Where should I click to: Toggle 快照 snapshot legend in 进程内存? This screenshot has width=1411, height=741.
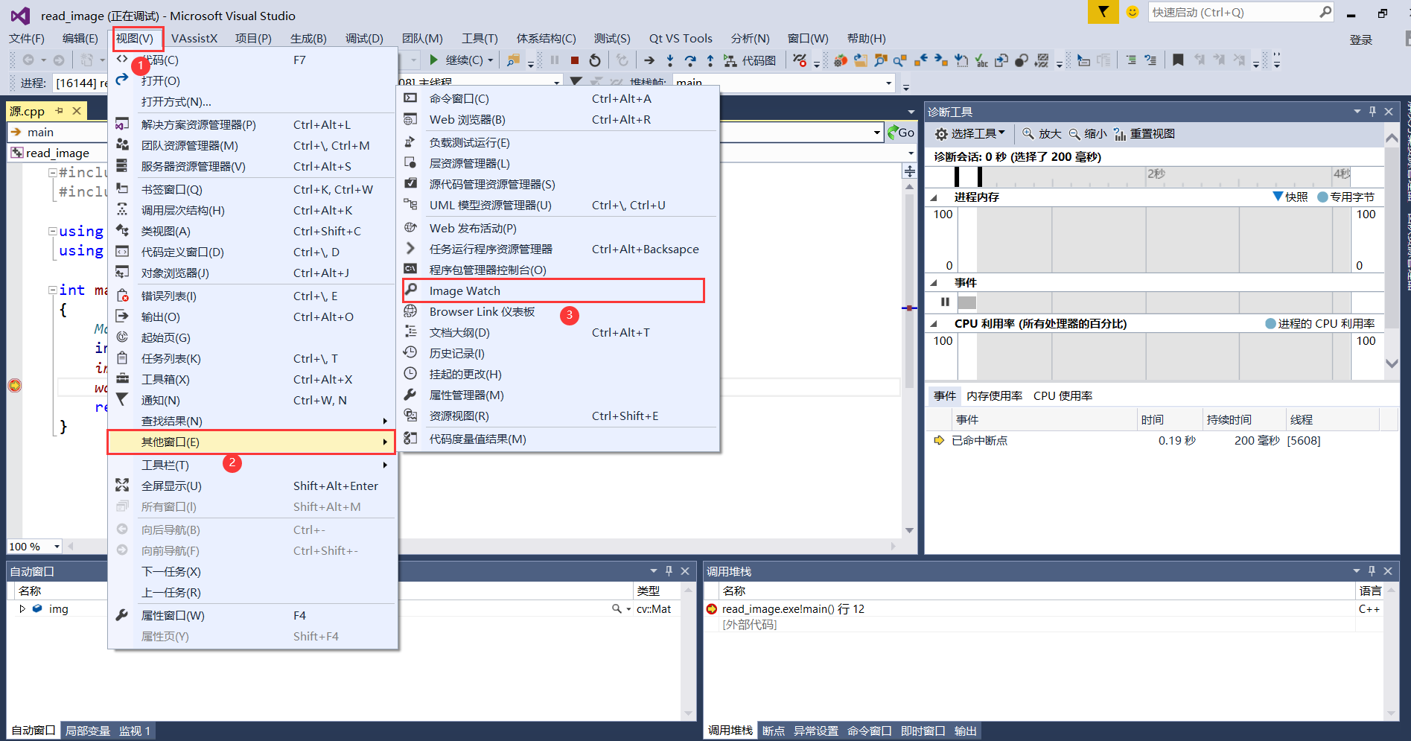1290,197
